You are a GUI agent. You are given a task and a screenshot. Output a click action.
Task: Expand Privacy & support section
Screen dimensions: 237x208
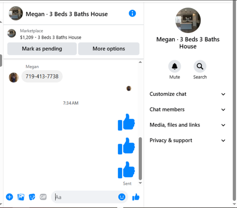click(187, 140)
